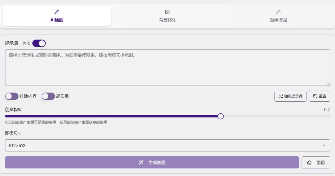Select the AI绘画 tab label
The image size is (335, 176).
(x=57, y=20)
